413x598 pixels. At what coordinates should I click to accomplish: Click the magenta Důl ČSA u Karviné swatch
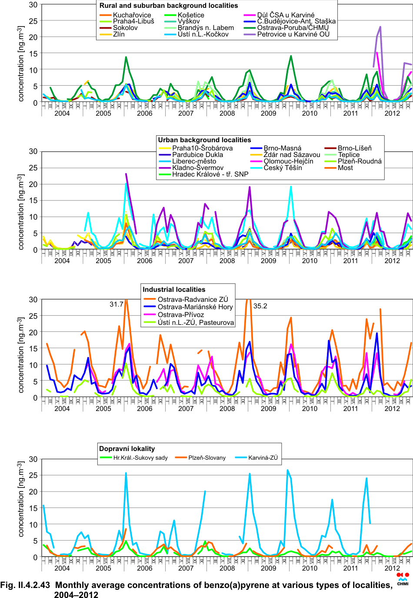coord(250,15)
